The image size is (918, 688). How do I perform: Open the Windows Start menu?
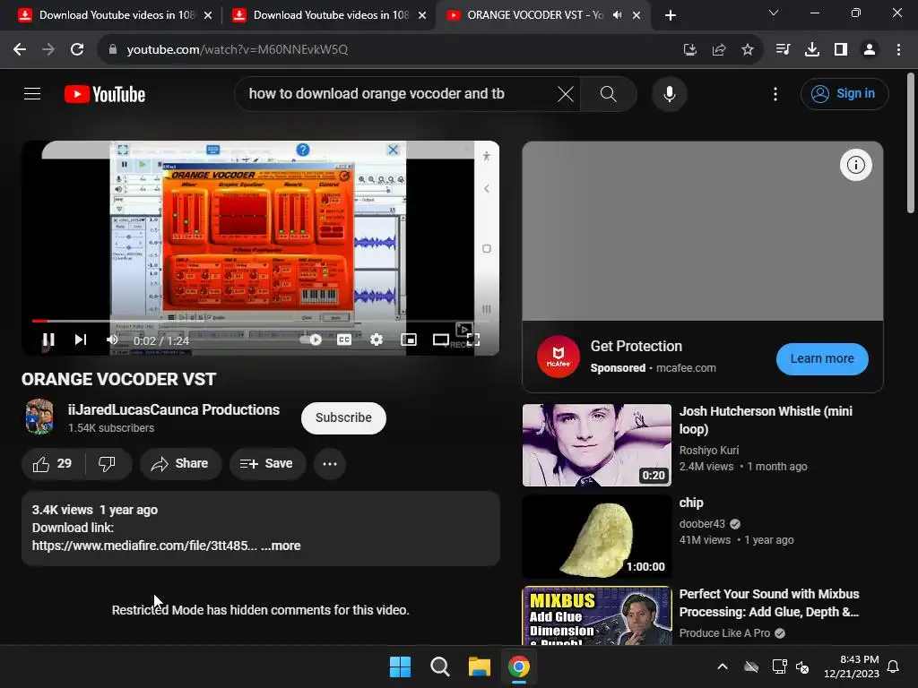(x=401, y=666)
